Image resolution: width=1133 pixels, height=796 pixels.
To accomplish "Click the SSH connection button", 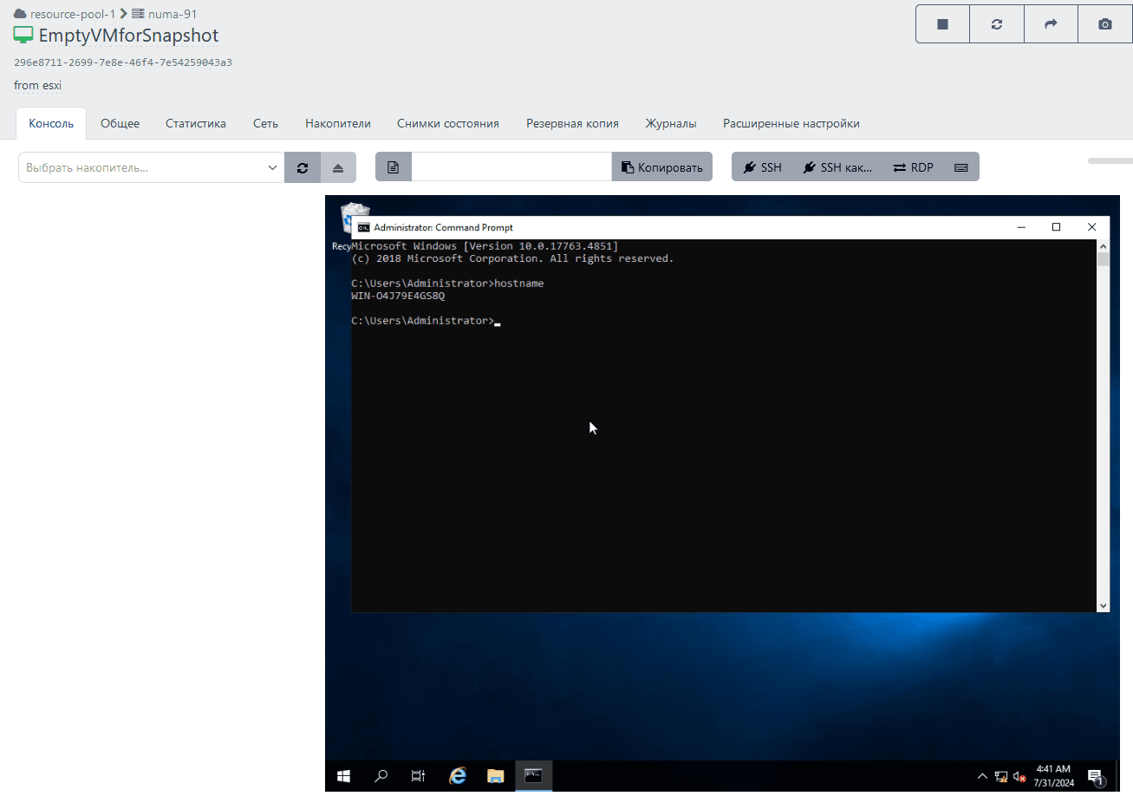I will point(763,167).
